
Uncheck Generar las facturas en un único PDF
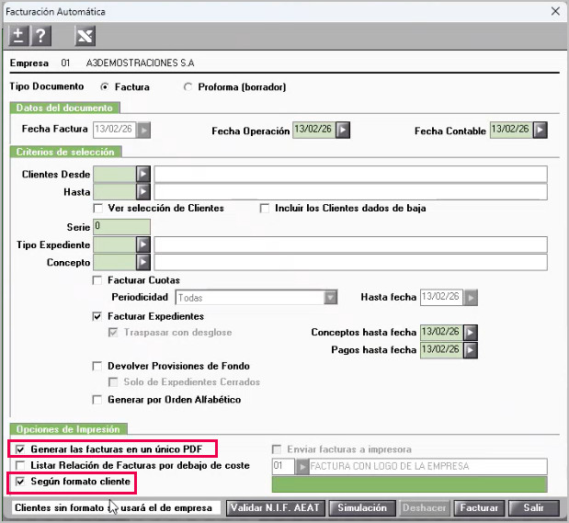pyautogui.click(x=20, y=449)
